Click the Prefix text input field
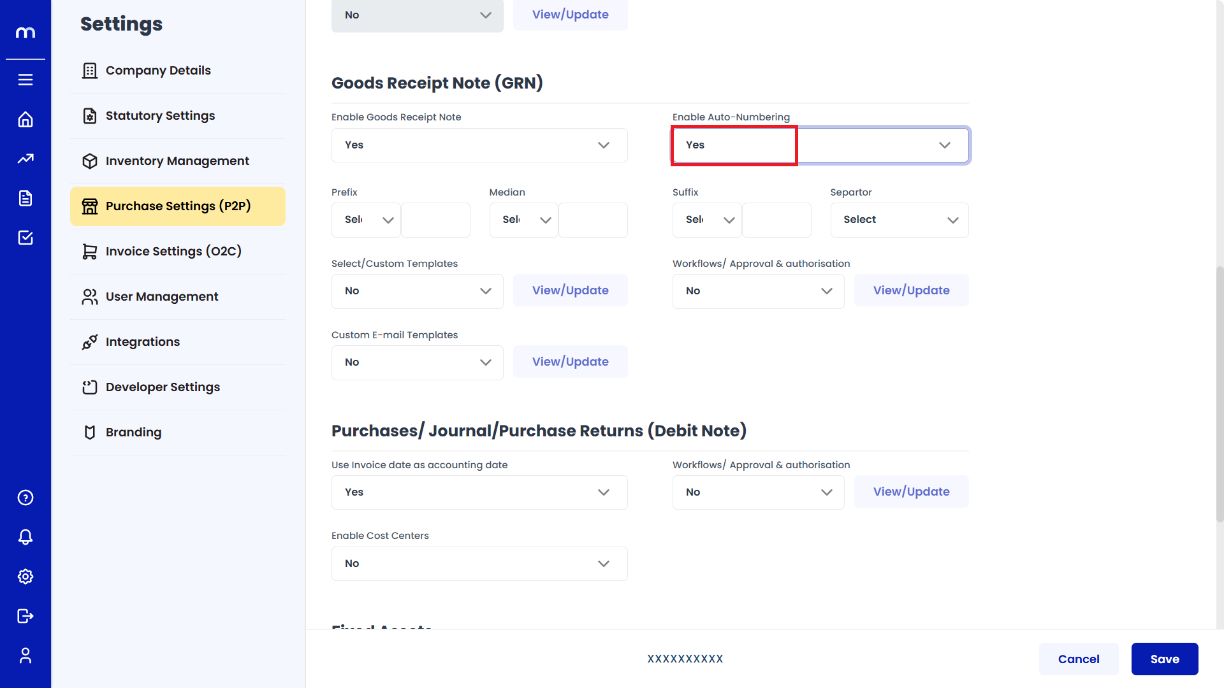Screen dimensions: 1224x688 435,220
